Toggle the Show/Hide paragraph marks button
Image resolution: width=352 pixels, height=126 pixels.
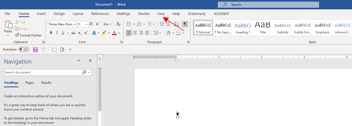(185, 24)
